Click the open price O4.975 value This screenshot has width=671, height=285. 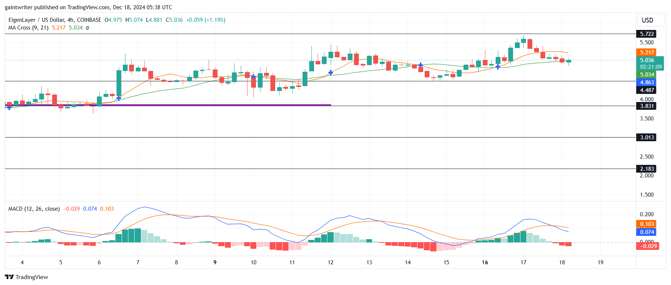point(113,20)
